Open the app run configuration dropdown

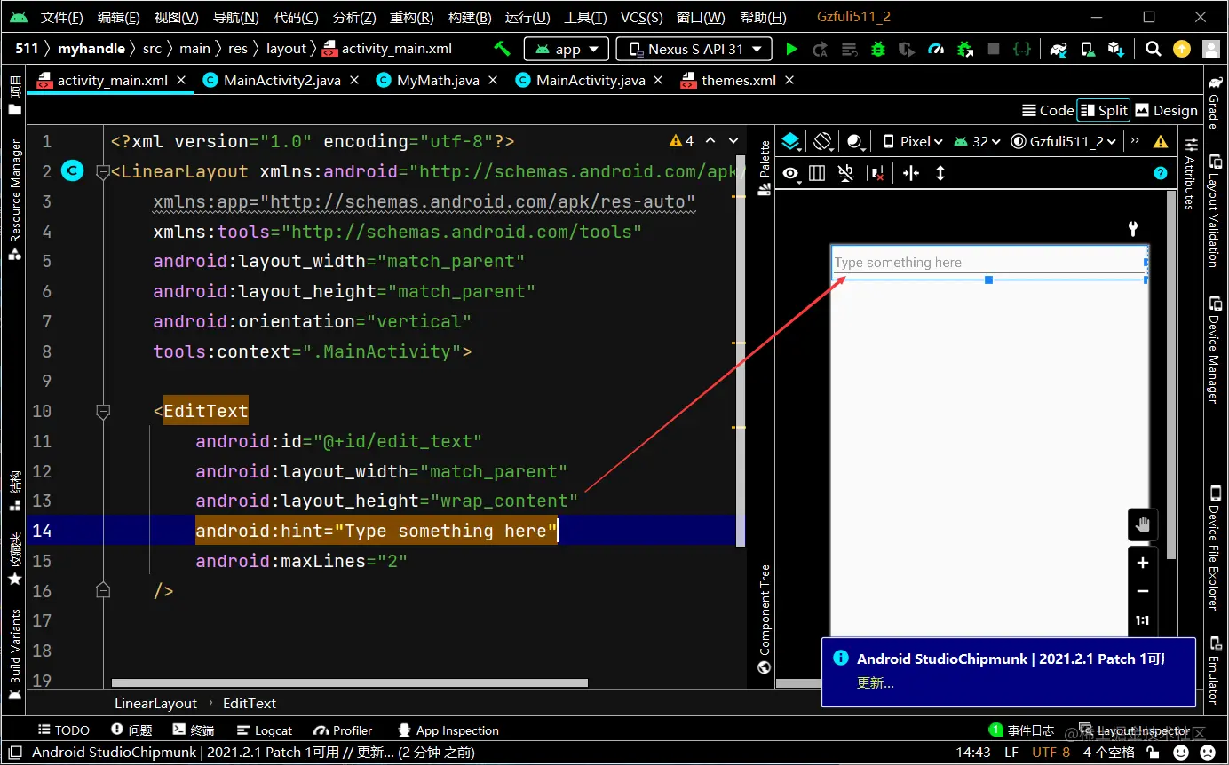(x=567, y=50)
